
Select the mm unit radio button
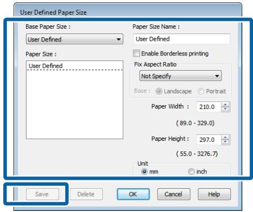click(145, 171)
